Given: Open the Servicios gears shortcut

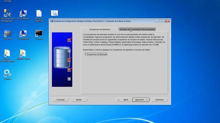Looking at the screenshot, I should [8, 74].
